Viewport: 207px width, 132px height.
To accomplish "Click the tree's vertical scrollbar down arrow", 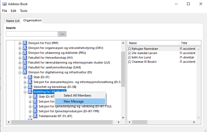I will click(123, 117).
